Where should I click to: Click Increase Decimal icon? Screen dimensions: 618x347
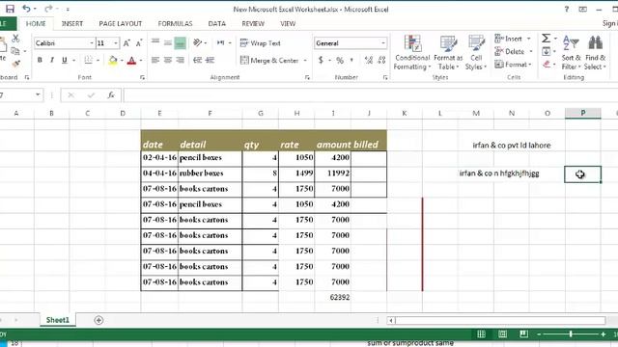(369, 60)
